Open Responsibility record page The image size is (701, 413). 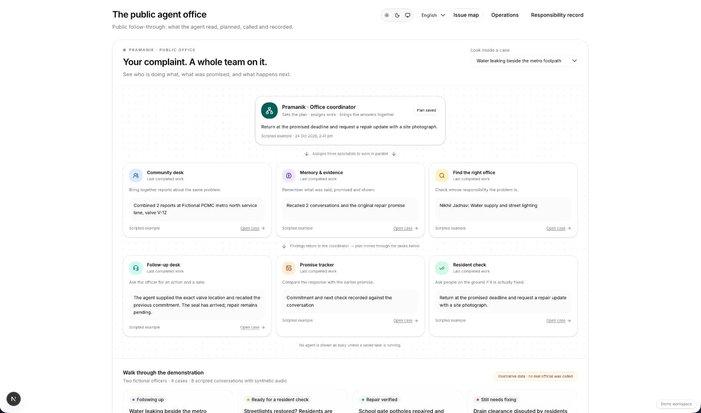point(557,15)
